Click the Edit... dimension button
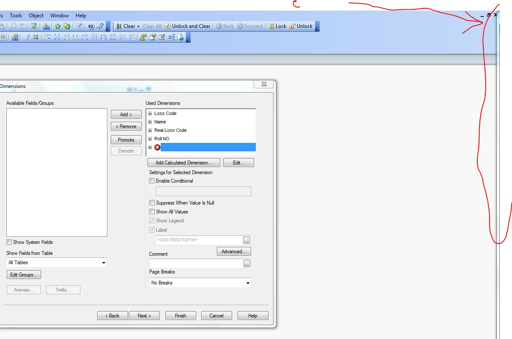The image size is (512, 339). [238, 163]
